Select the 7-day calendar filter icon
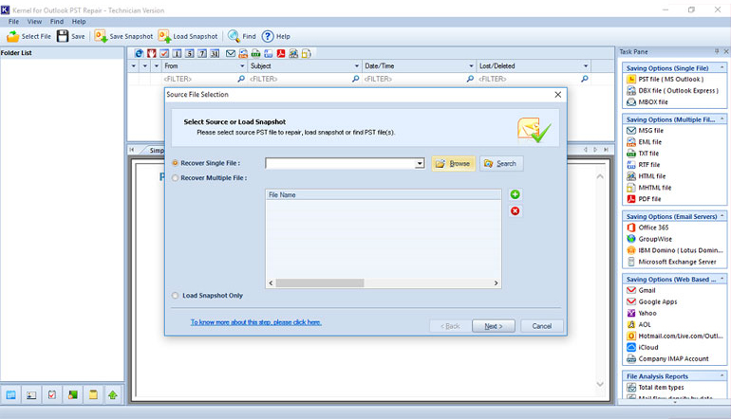Image resolution: width=731 pixels, height=419 pixels. coord(202,53)
